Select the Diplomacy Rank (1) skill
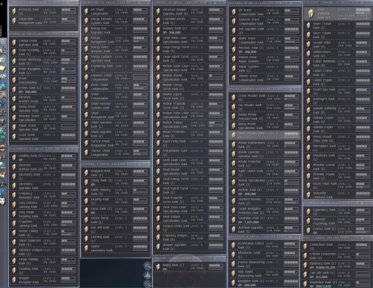 tap(337, 265)
